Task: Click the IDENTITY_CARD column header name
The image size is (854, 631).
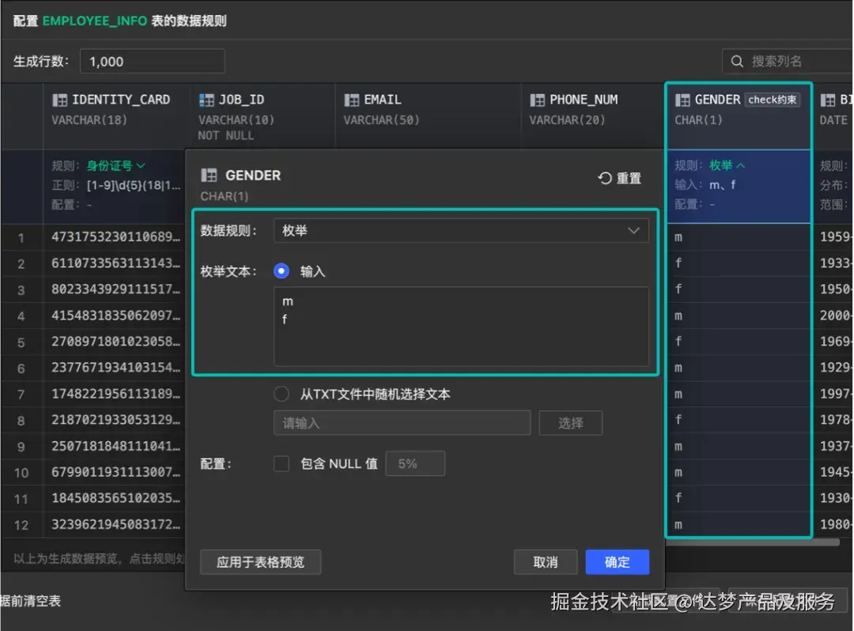Action: pyautogui.click(x=121, y=100)
